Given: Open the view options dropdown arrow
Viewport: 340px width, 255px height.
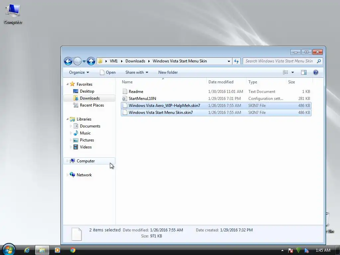Looking at the screenshot, I should coord(293,72).
